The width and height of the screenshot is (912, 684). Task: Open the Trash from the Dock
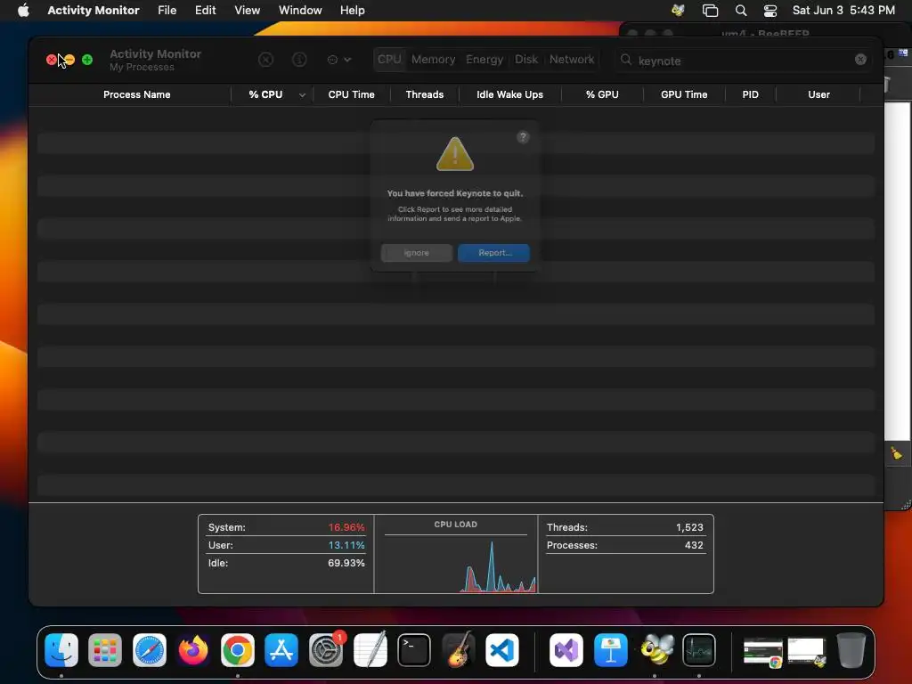(x=851, y=649)
